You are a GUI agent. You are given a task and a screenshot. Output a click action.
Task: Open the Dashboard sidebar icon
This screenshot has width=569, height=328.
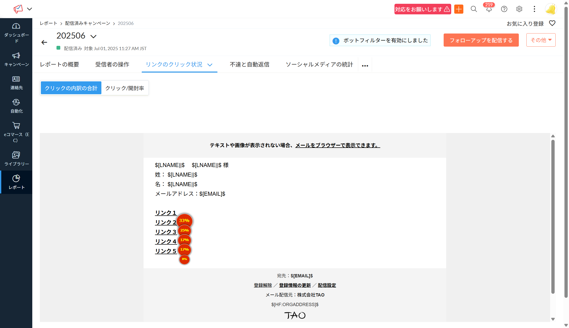tap(16, 26)
